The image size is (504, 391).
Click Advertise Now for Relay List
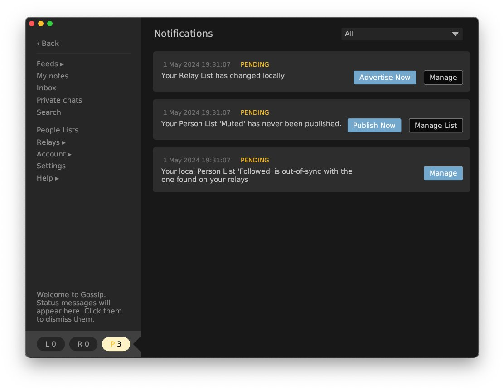click(384, 78)
